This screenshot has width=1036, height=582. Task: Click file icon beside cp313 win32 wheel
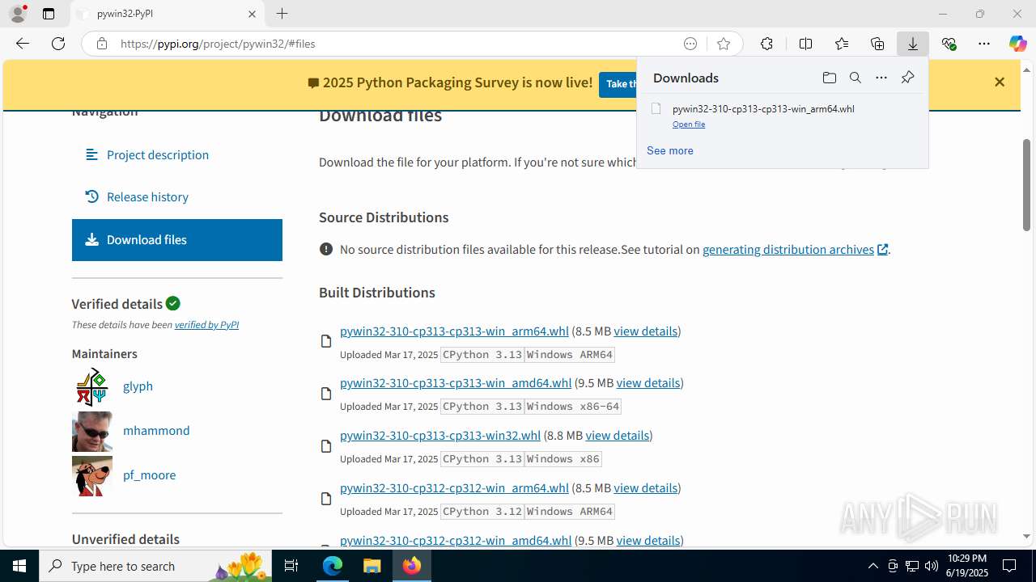326,446
